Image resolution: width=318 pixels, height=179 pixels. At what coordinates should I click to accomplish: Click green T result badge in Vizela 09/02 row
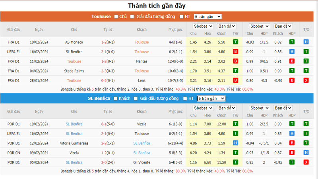235,152
